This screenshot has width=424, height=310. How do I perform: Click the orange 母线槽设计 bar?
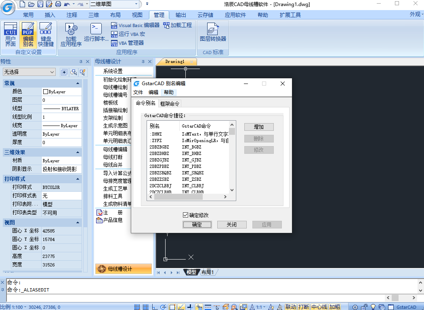tap(124, 269)
